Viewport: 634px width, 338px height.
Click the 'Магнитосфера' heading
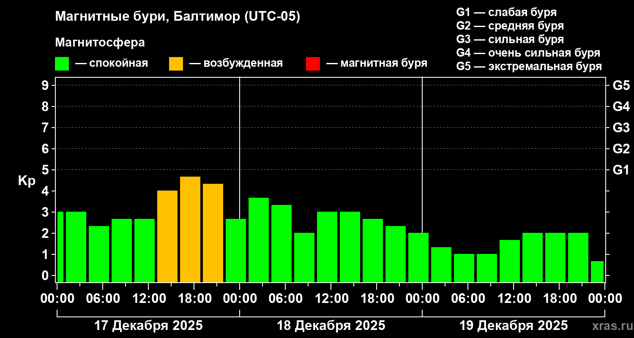(100, 43)
